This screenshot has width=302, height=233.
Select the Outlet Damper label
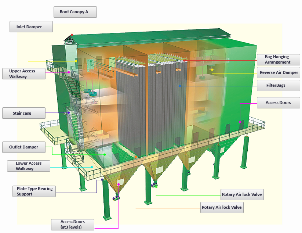point(23,147)
